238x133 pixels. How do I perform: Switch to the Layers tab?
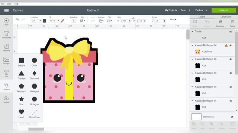click(202, 17)
